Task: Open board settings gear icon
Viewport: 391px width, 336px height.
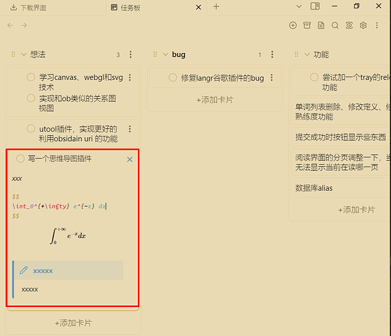Action: tap(363, 25)
